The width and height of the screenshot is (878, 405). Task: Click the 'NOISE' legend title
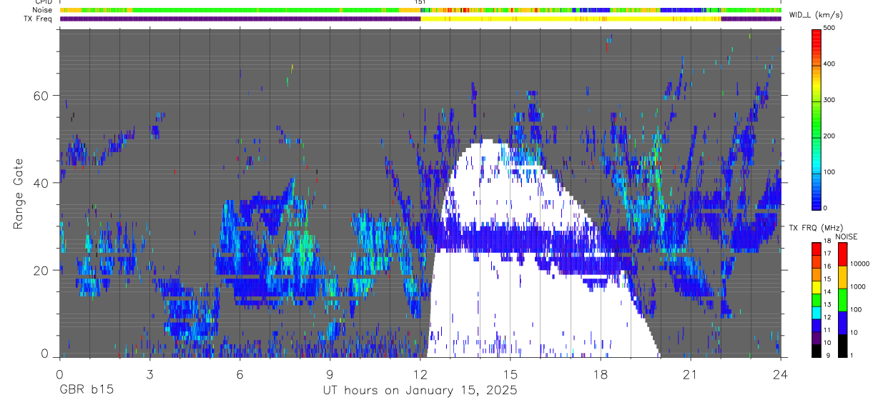point(847,236)
